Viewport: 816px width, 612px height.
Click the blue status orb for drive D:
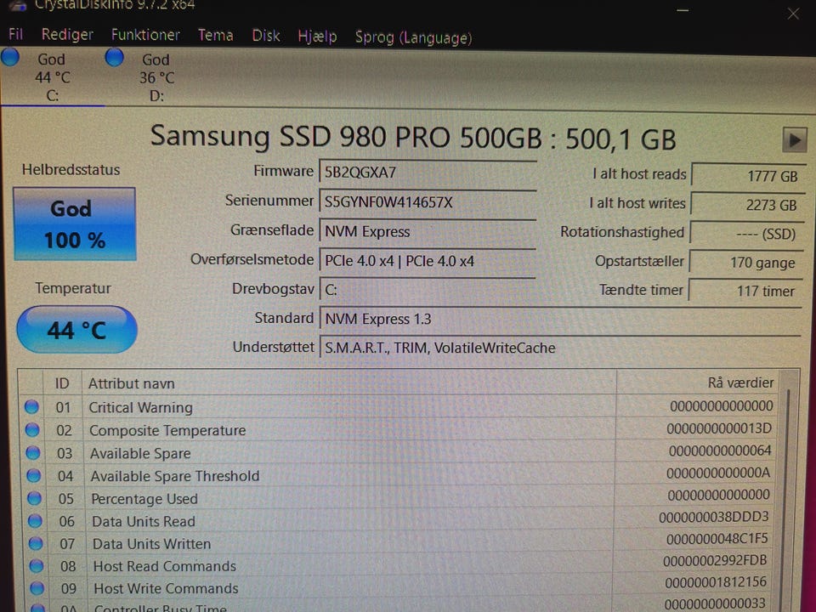(x=115, y=57)
